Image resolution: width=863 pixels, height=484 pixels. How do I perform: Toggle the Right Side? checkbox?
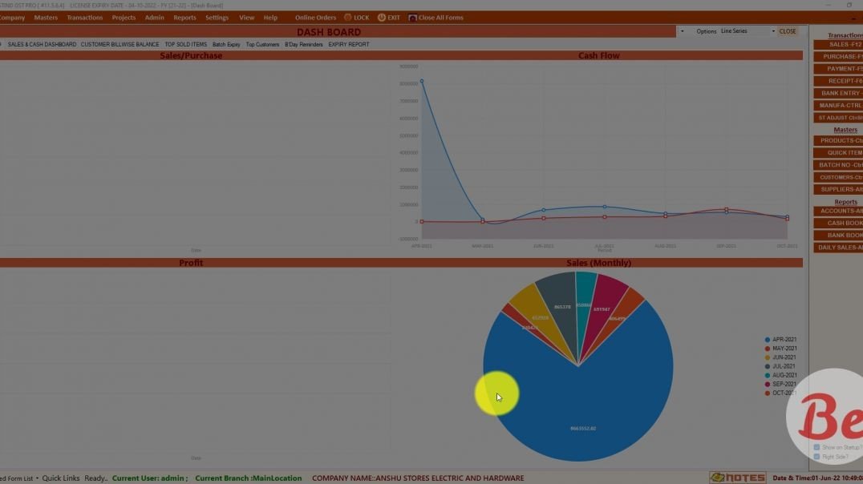coord(816,457)
